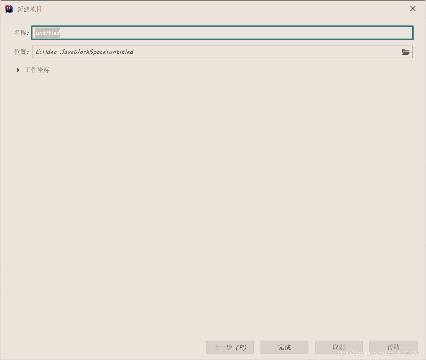Collapse the 工件坐标 artifact coordinates group
426x360 pixels.
(x=18, y=70)
